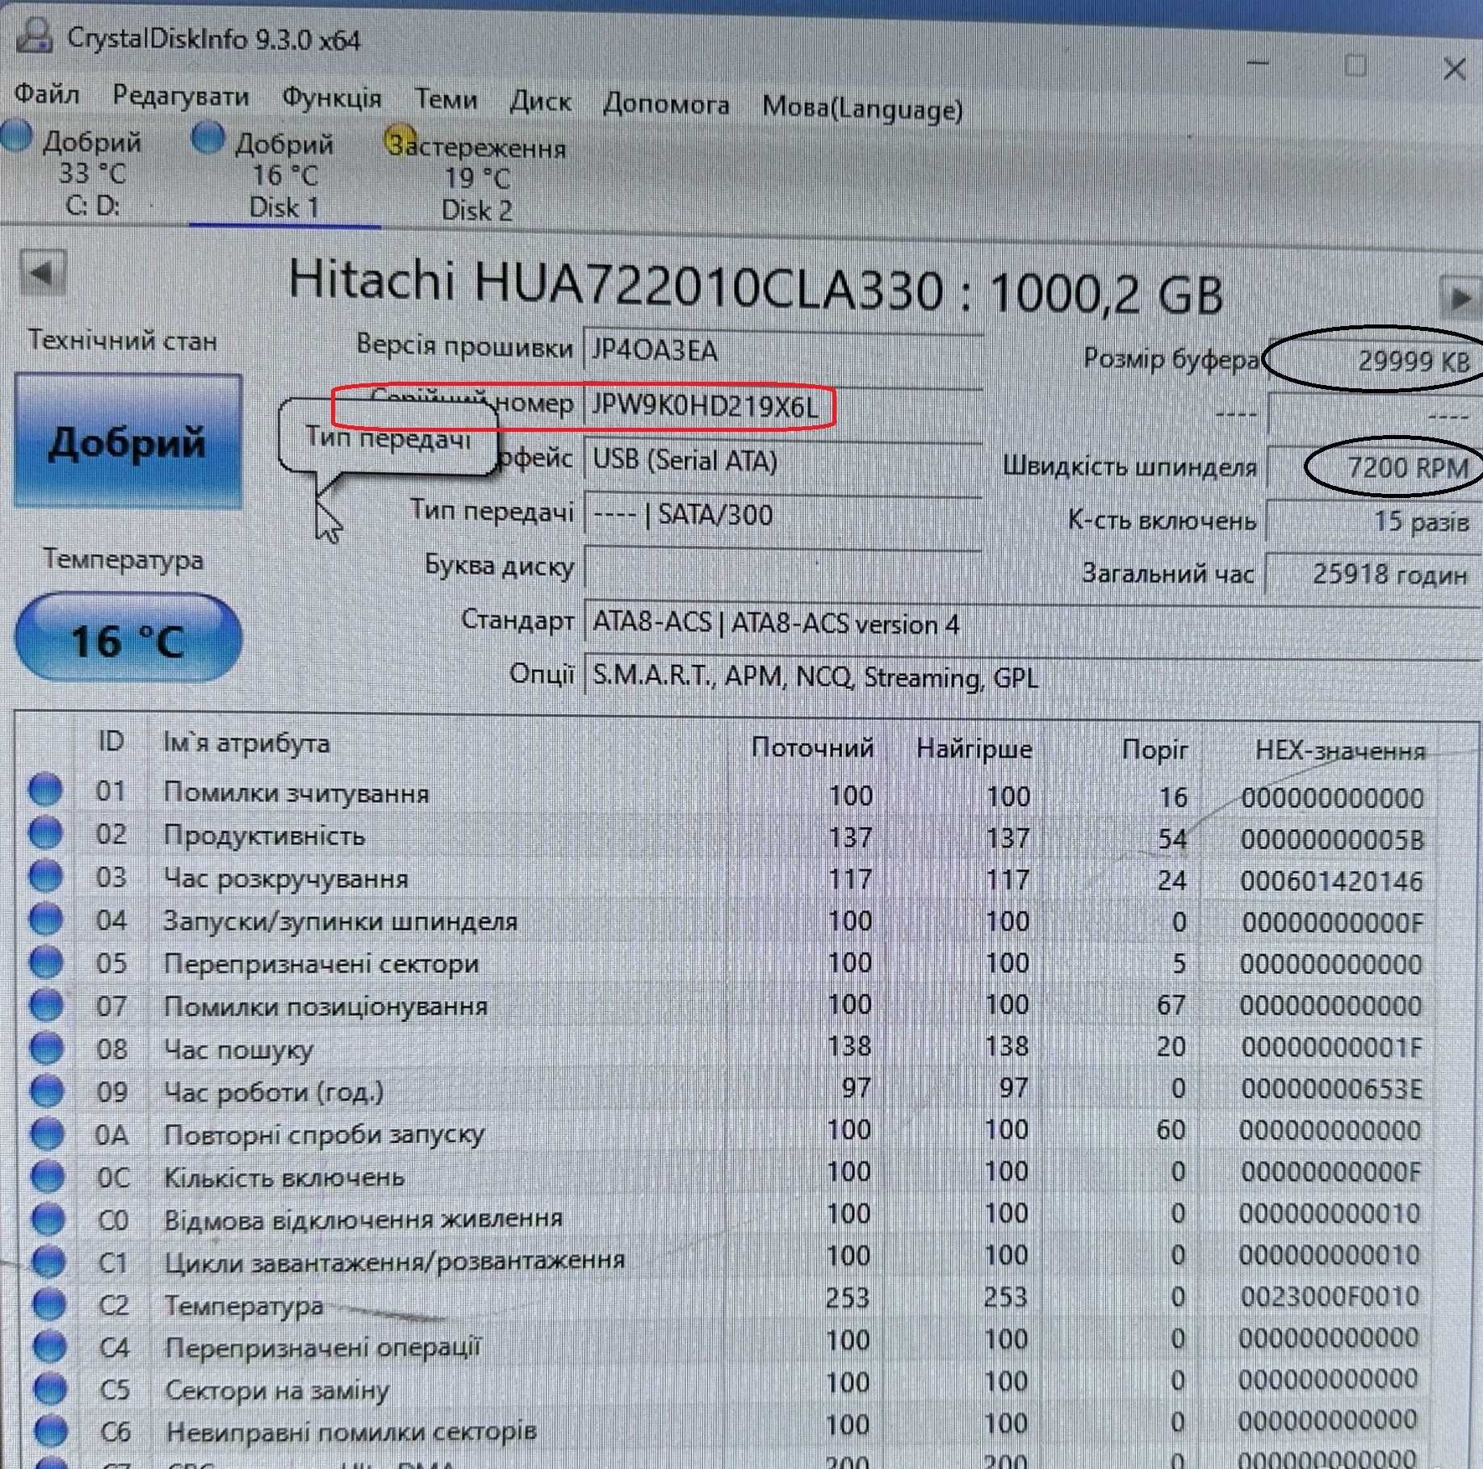Click status icon of attribute 01 Помилки зчитування
1483x1469 pixels.
click(x=45, y=789)
